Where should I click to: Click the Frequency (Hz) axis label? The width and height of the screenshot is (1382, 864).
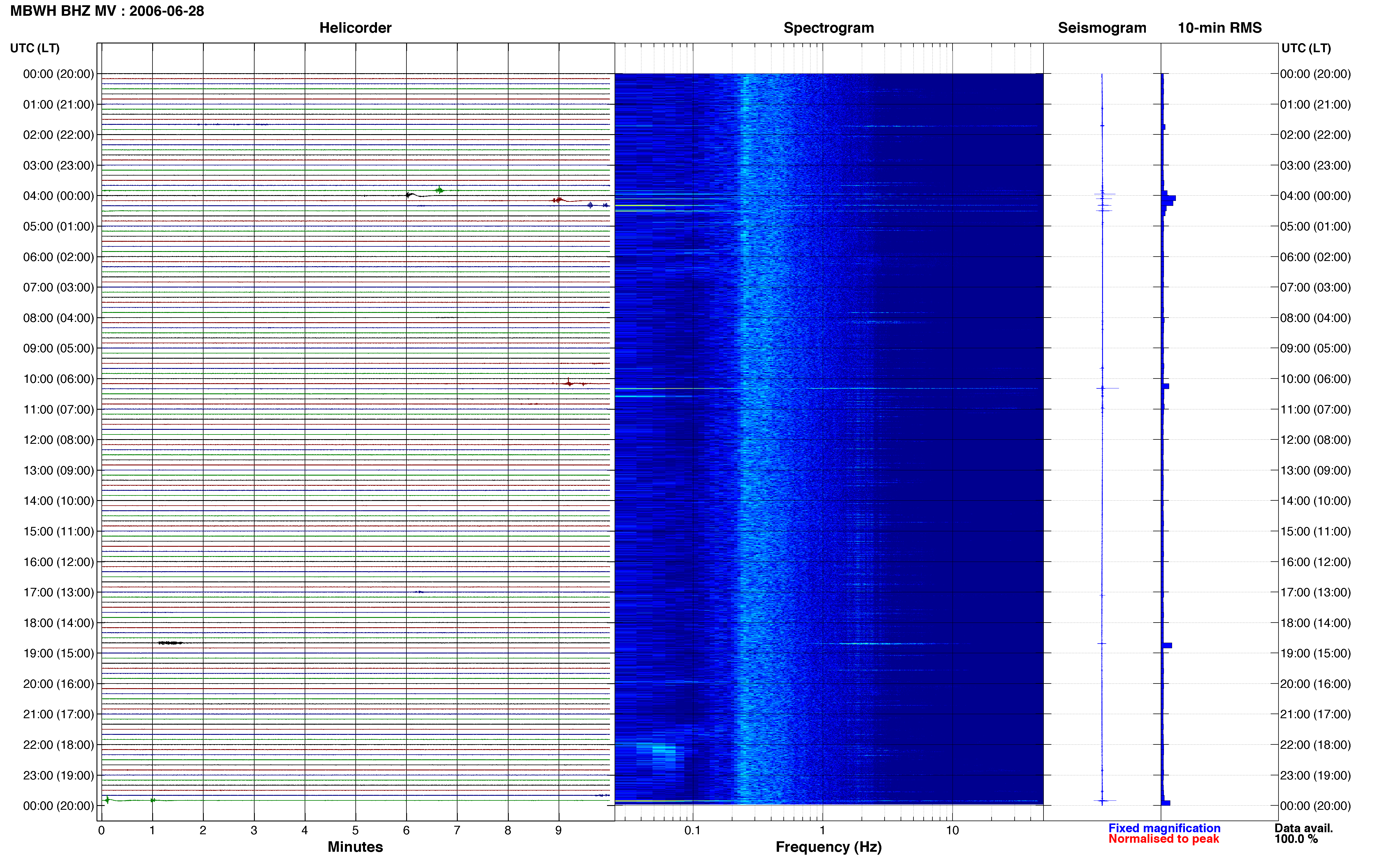point(828,847)
